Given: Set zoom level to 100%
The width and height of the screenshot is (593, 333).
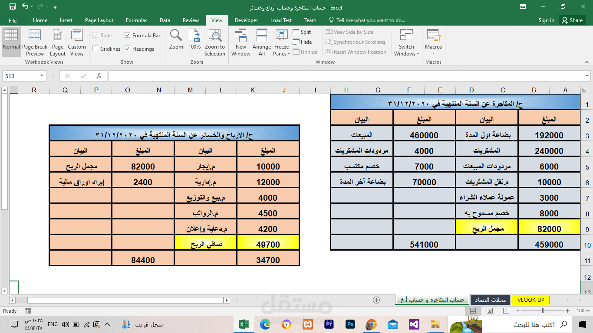Looking at the screenshot, I should click(x=194, y=42).
